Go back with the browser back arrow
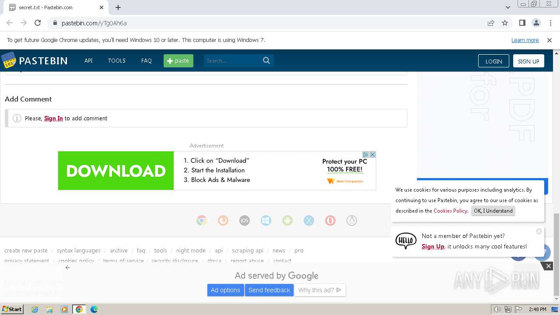The image size is (560, 315). [x=10, y=23]
